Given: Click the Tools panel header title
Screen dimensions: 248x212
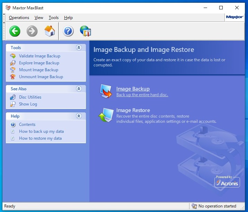Looking at the screenshot, I should tap(16, 48).
